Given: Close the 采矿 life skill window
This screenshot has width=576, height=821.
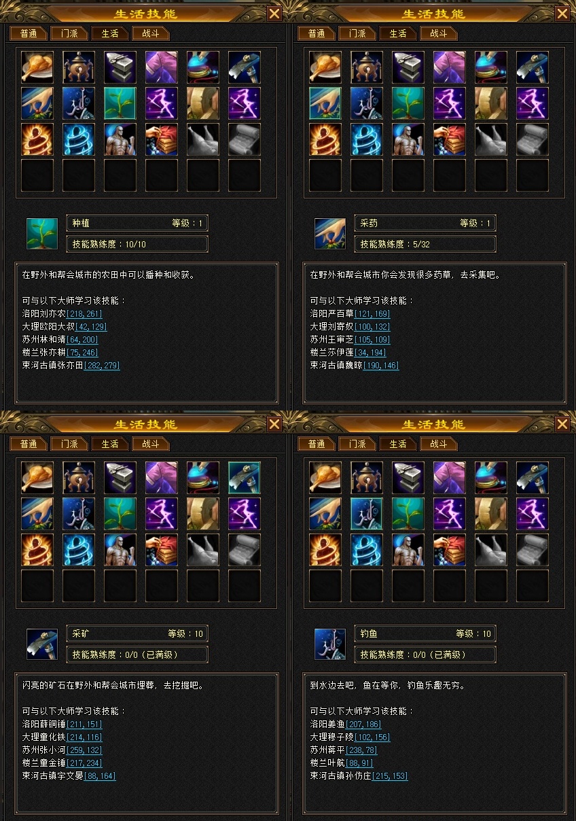Looking at the screenshot, I should 274,424.
